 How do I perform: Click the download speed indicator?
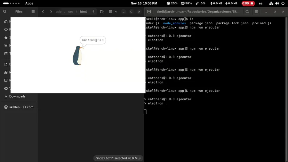pos(231,3)
